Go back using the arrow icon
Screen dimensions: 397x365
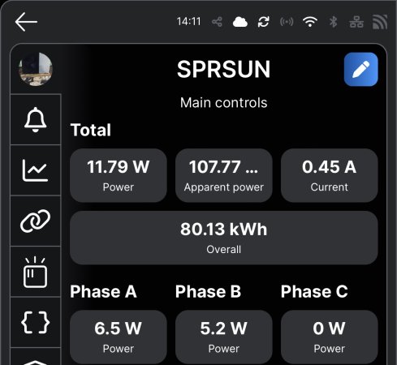[x=26, y=22]
